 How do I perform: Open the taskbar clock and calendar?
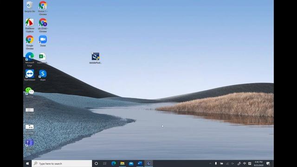258,163
